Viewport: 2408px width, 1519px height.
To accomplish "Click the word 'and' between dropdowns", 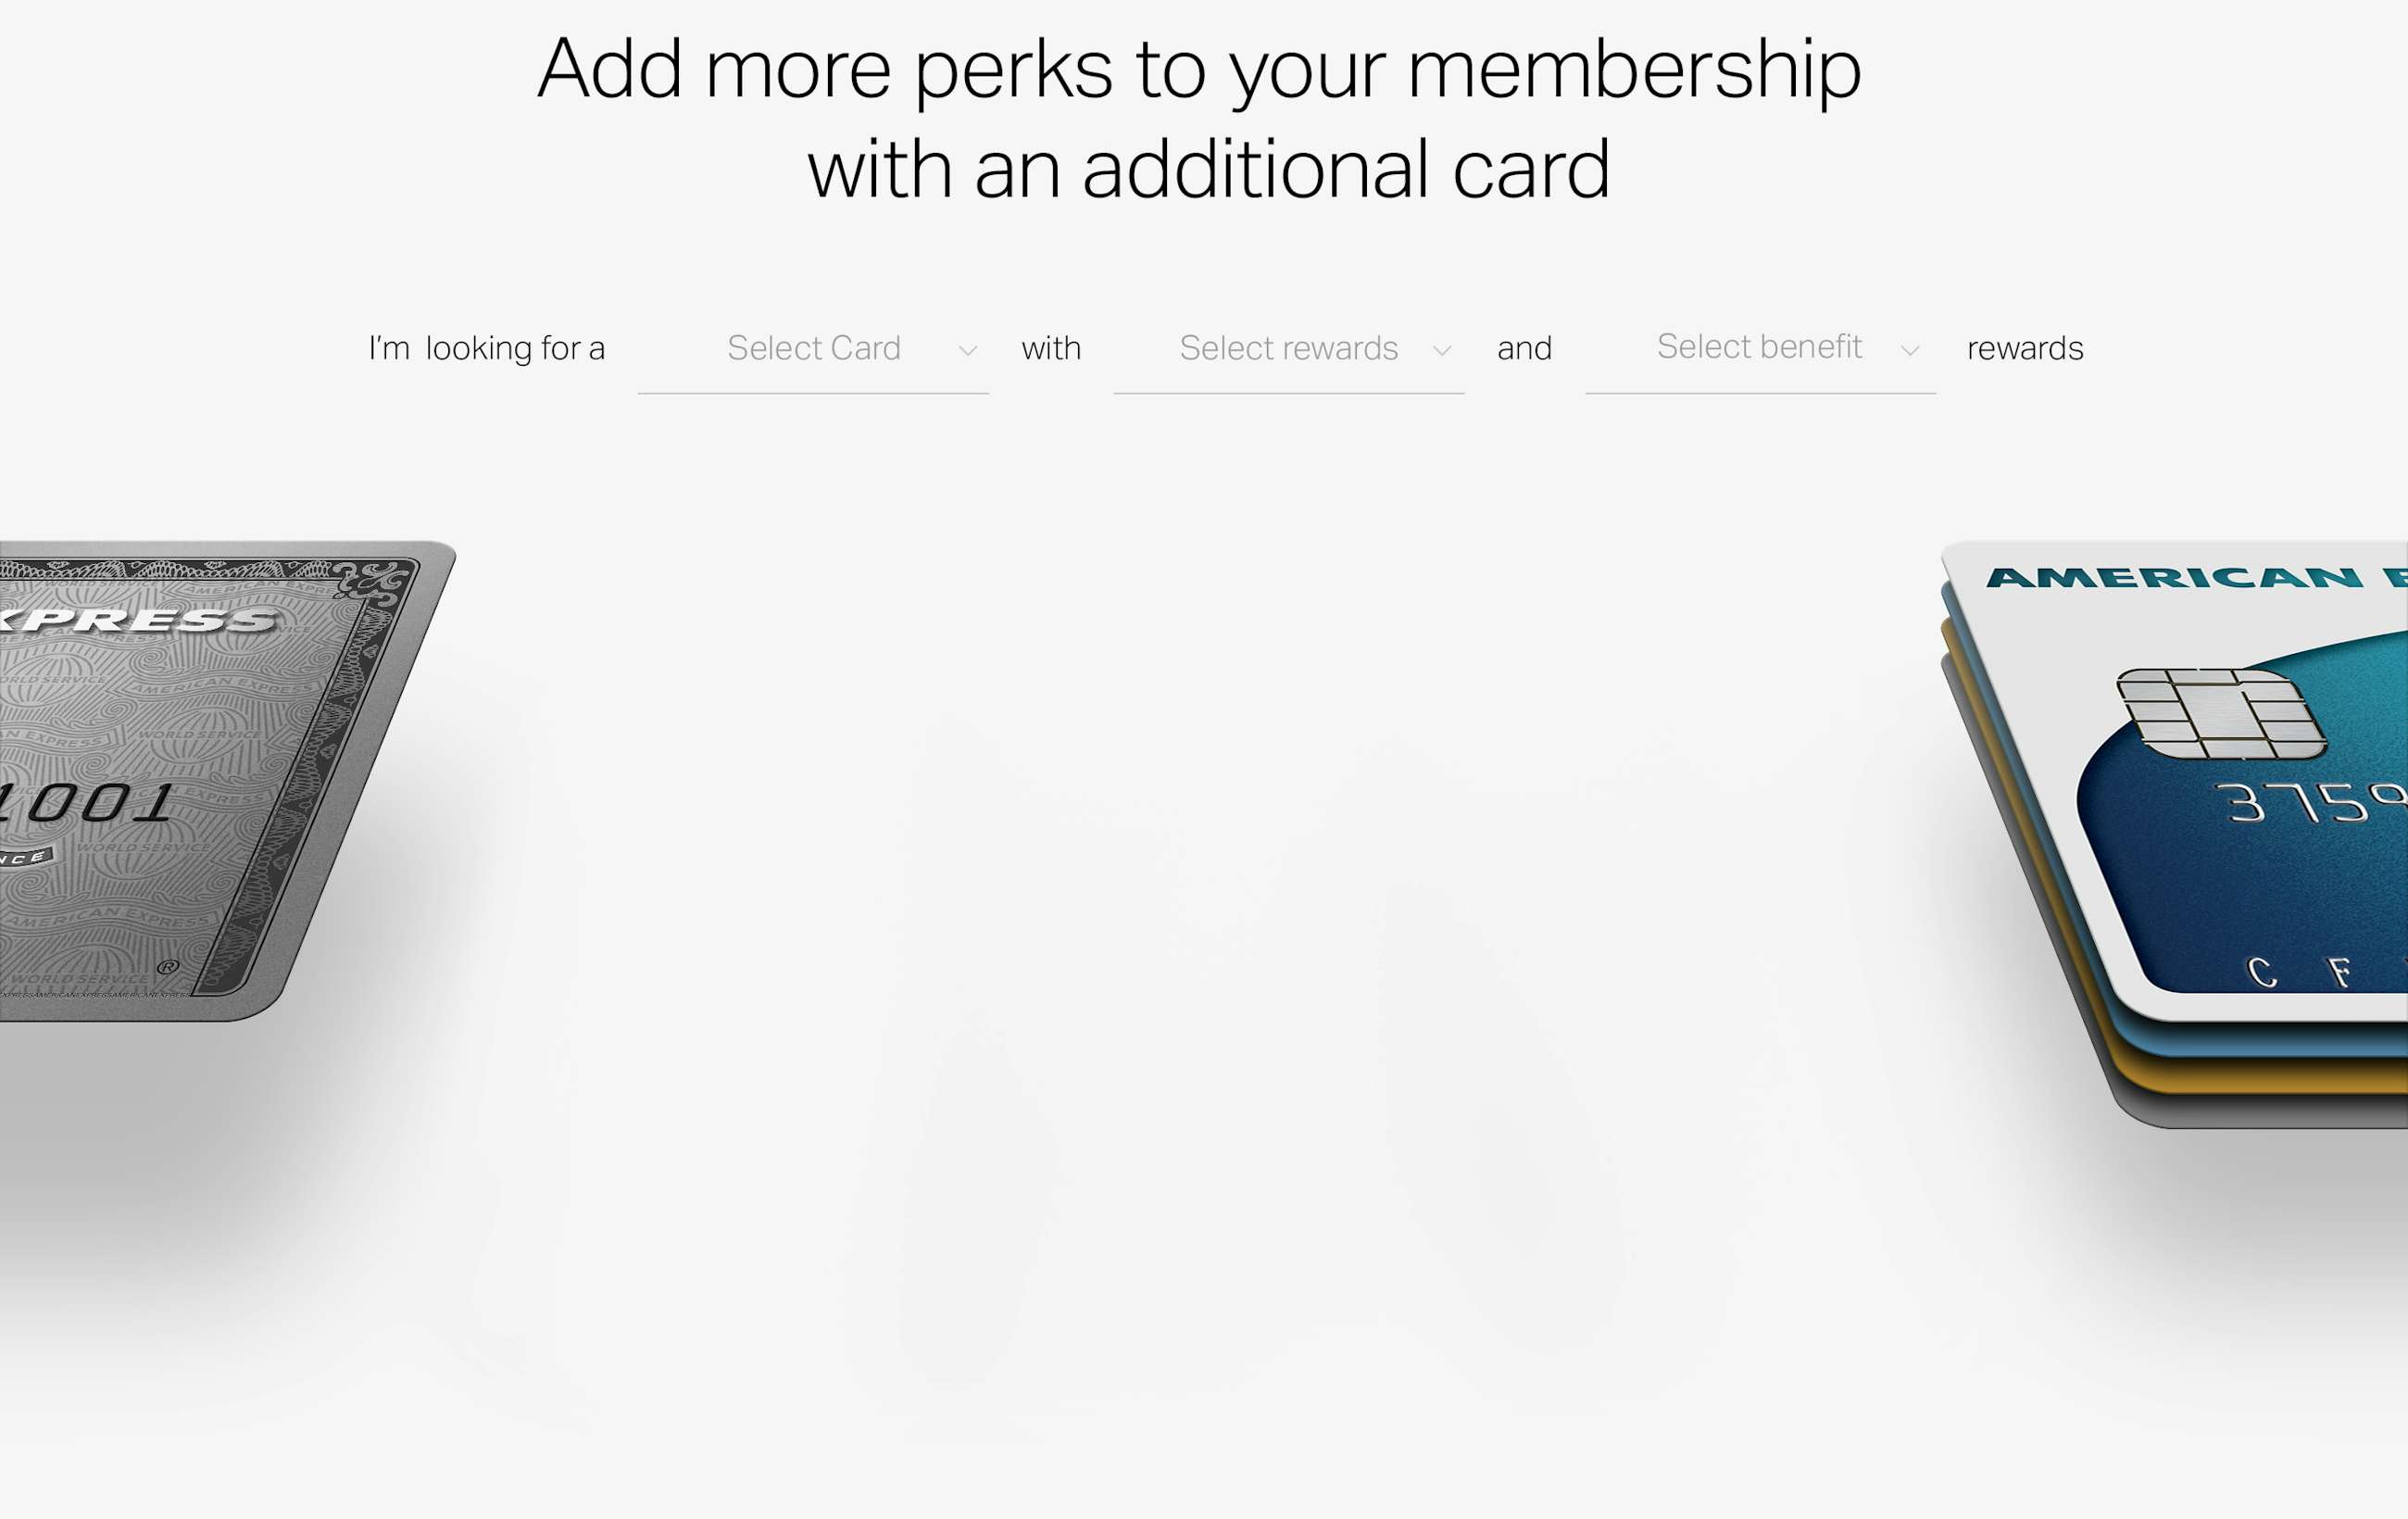I will coord(1524,348).
